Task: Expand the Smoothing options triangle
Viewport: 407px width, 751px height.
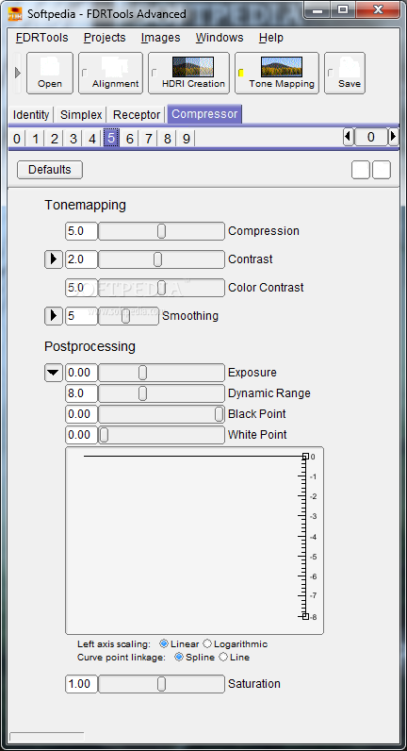Action: tap(54, 316)
